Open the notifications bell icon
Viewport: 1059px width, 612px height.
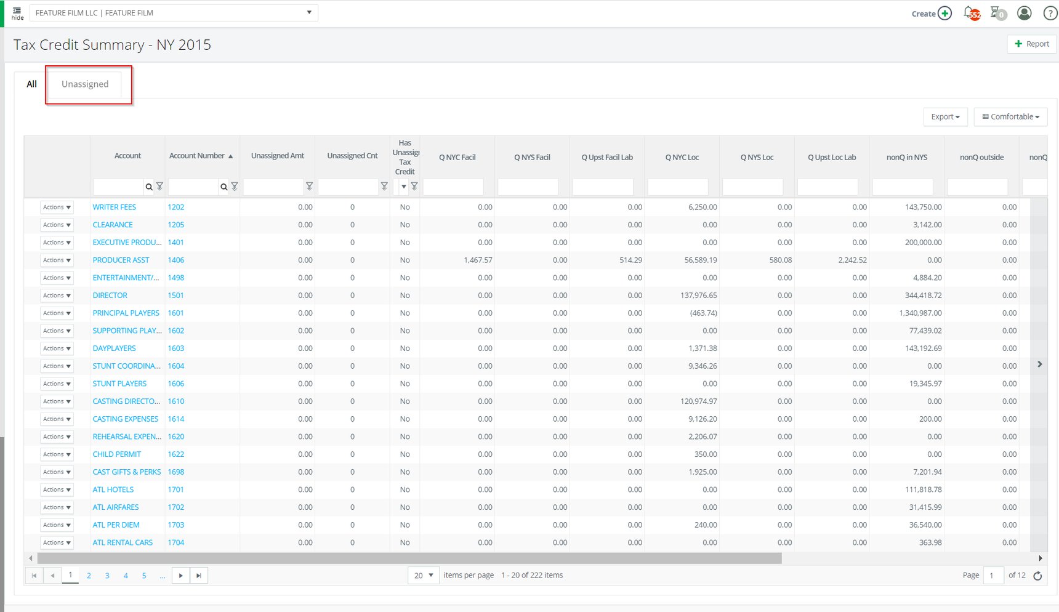pos(970,13)
